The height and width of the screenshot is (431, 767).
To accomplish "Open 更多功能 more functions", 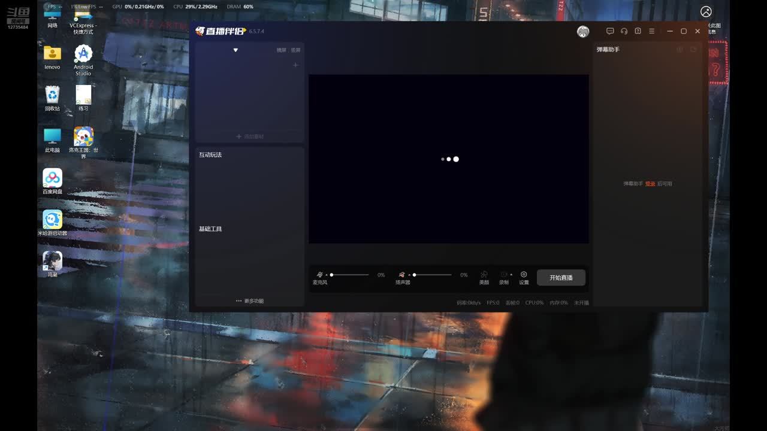I will 250,301.
